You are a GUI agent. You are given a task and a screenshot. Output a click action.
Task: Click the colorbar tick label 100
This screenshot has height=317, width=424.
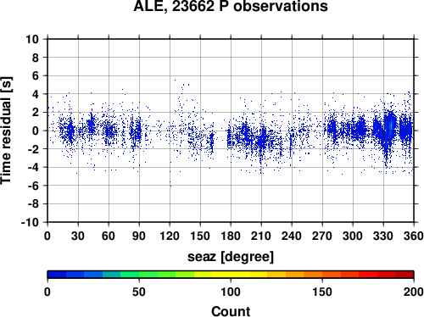pyautogui.click(x=231, y=292)
